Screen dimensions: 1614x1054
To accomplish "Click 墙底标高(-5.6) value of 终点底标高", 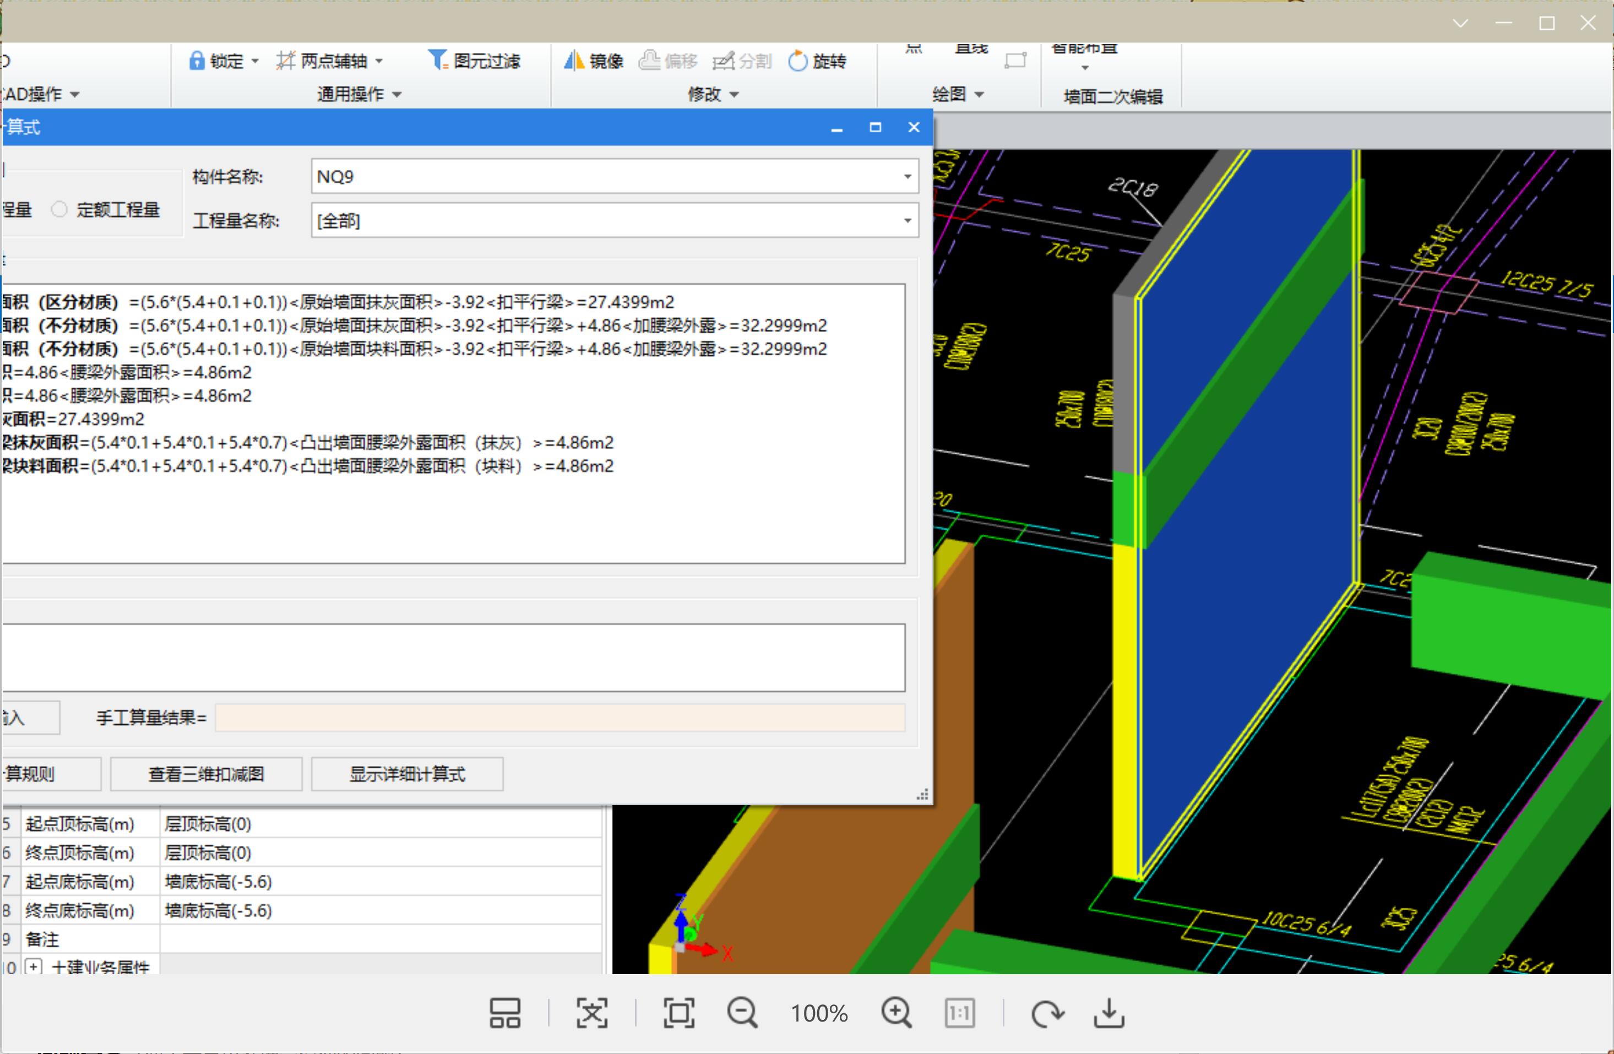I will click(x=219, y=910).
